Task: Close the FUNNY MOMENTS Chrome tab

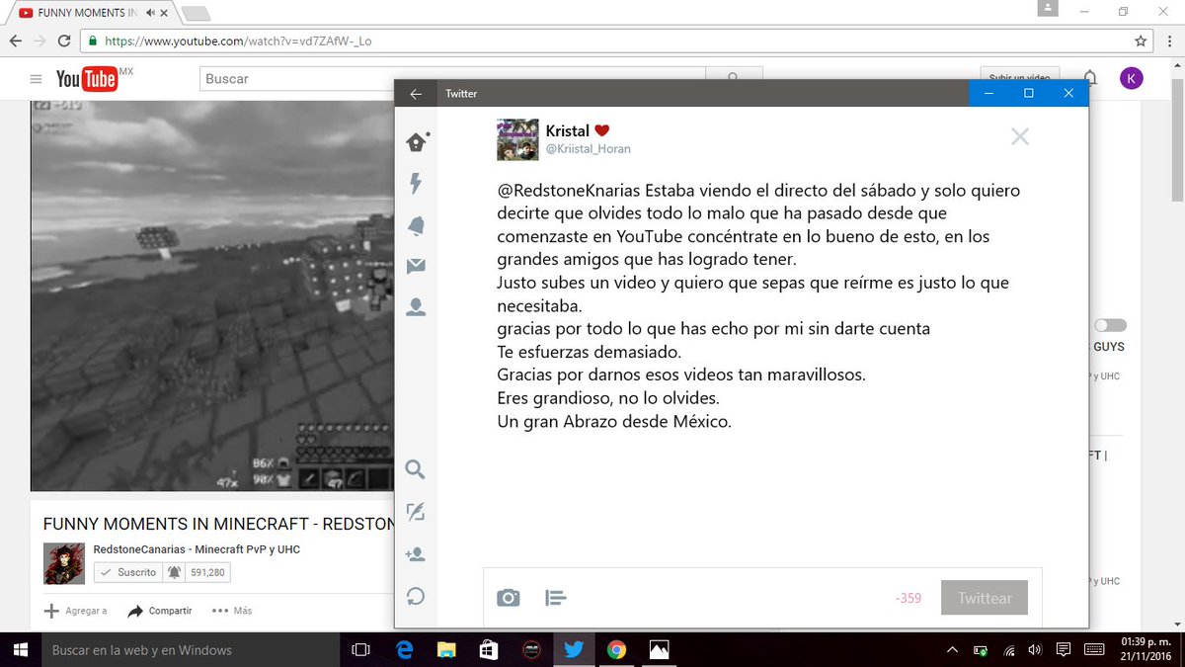Action: (165, 14)
